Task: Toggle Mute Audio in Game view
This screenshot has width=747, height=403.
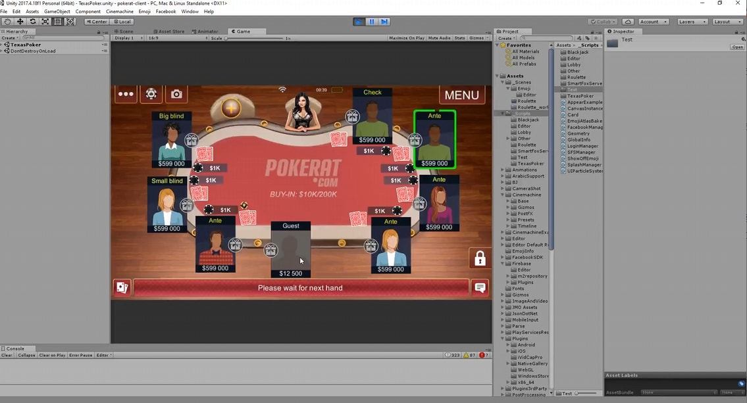Action: [439, 38]
